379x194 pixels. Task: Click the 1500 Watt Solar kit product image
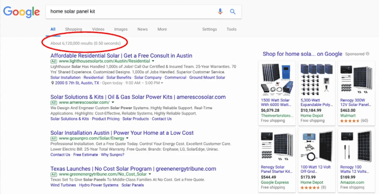coord(277,80)
